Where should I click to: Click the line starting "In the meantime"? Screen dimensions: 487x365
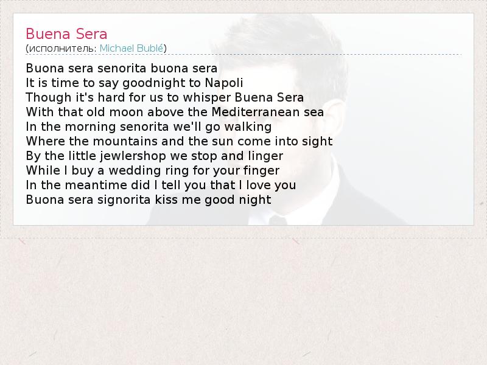pyautogui.click(x=161, y=185)
